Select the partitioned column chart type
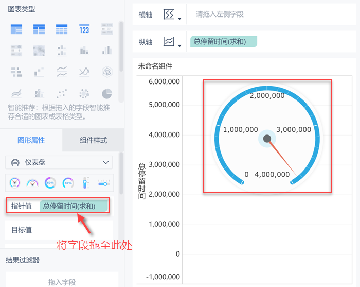This screenshot has height=287, width=360. 62,50
